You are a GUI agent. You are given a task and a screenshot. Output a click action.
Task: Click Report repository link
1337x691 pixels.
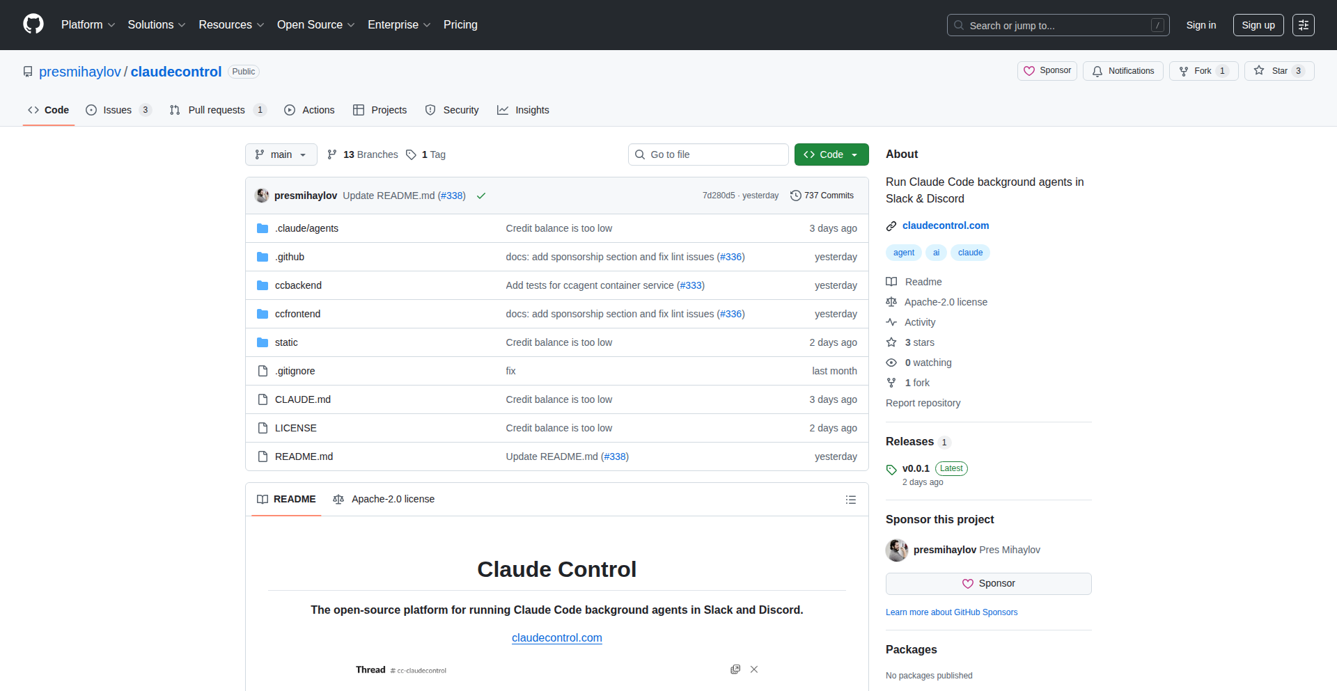923,403
